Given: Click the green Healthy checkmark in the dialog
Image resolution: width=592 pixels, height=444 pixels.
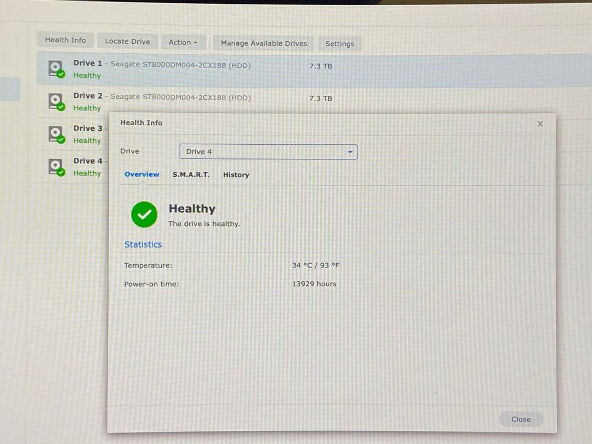Looking at the screenshot, I should click(x=144, y=215).
